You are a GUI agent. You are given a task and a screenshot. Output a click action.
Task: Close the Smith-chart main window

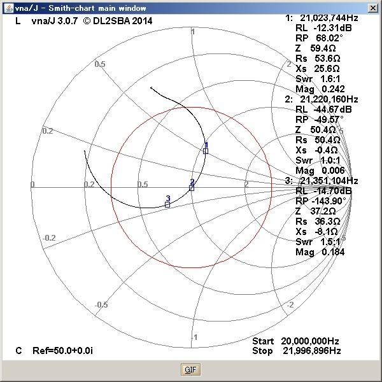coord(372,8)
